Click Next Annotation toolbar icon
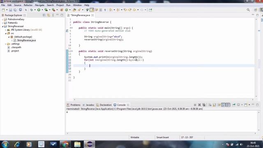This screenshot has height=148, width=263. [x=111, y=10]
